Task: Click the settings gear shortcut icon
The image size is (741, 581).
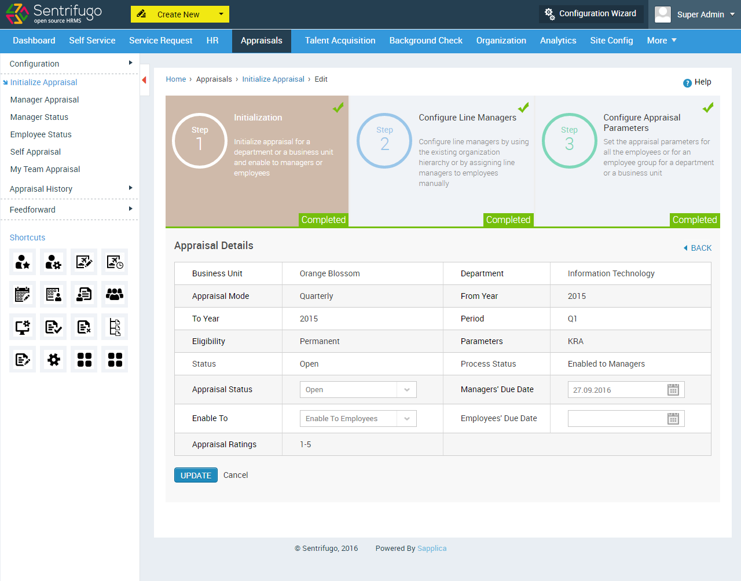Action: 53,359
